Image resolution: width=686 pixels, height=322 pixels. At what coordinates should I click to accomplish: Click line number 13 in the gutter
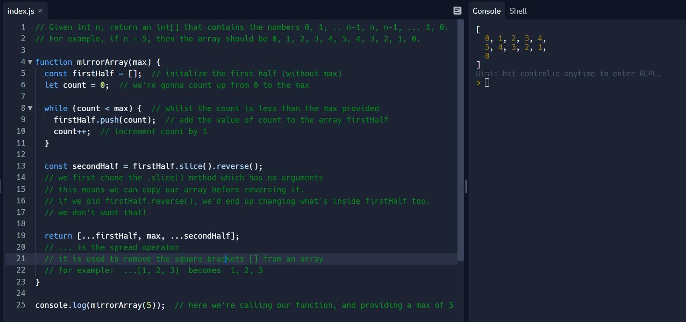[21, 166]
